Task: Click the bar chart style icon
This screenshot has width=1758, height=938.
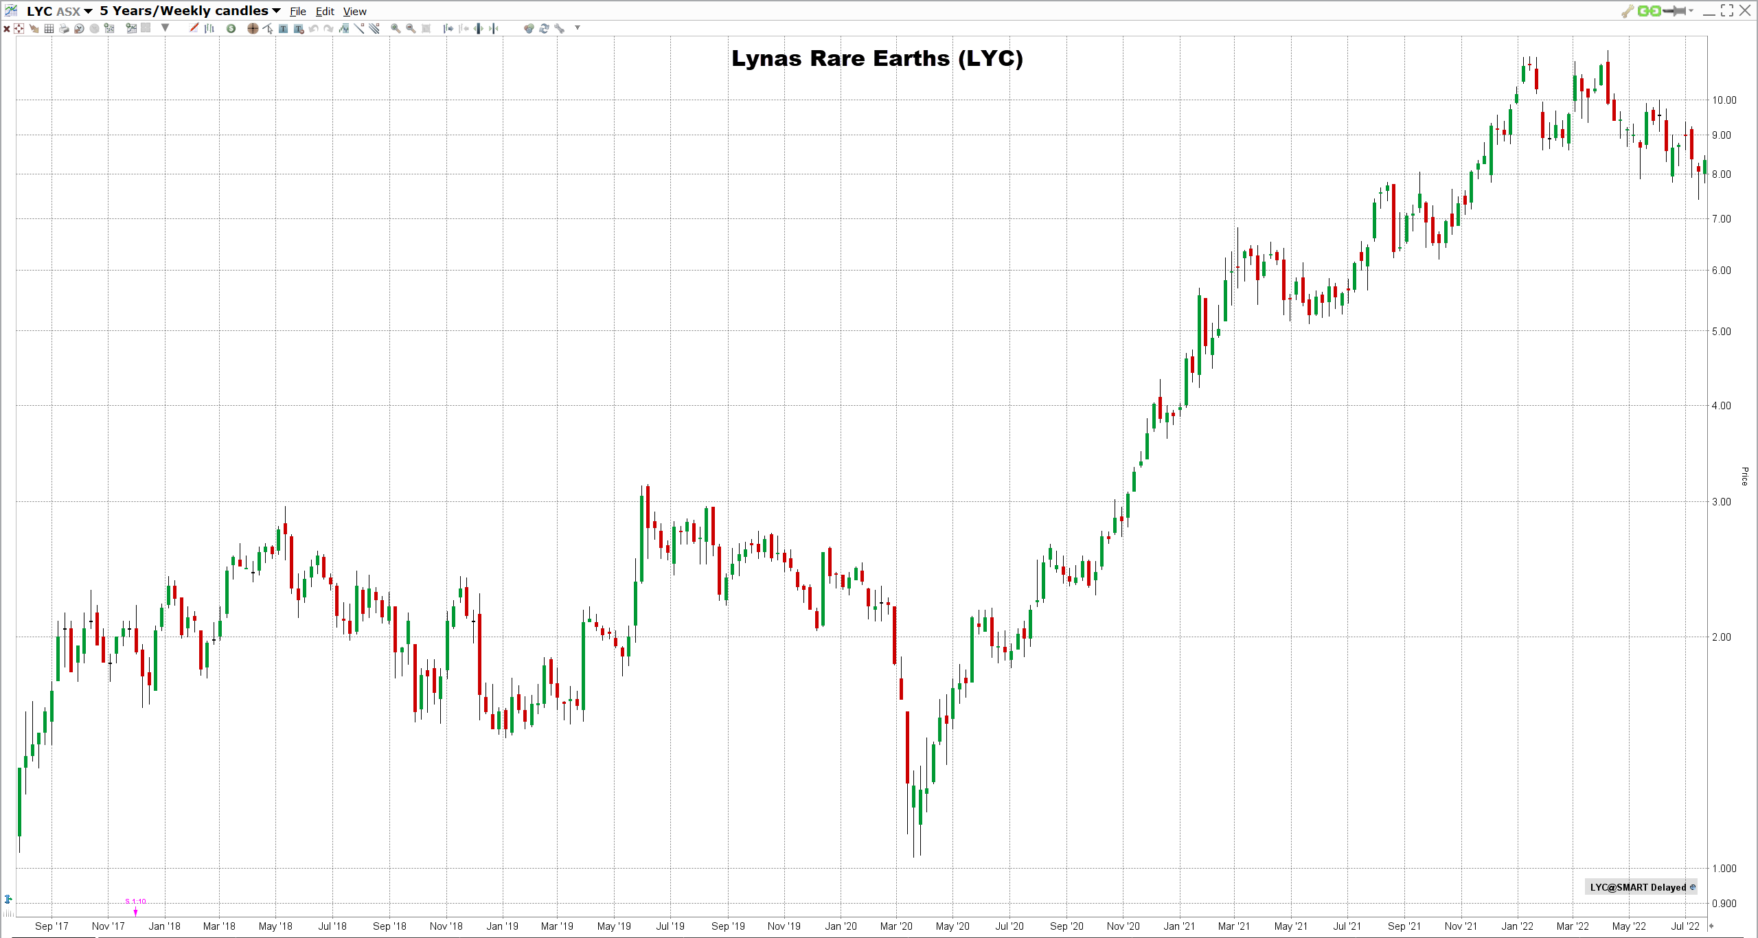Action: point(209,28)
